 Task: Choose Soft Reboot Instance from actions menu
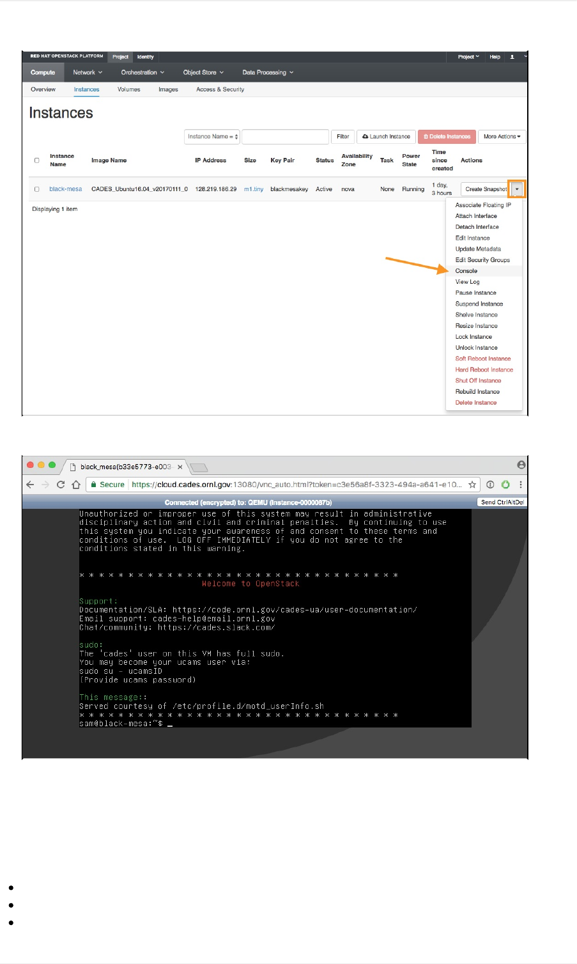pos(483,359)
